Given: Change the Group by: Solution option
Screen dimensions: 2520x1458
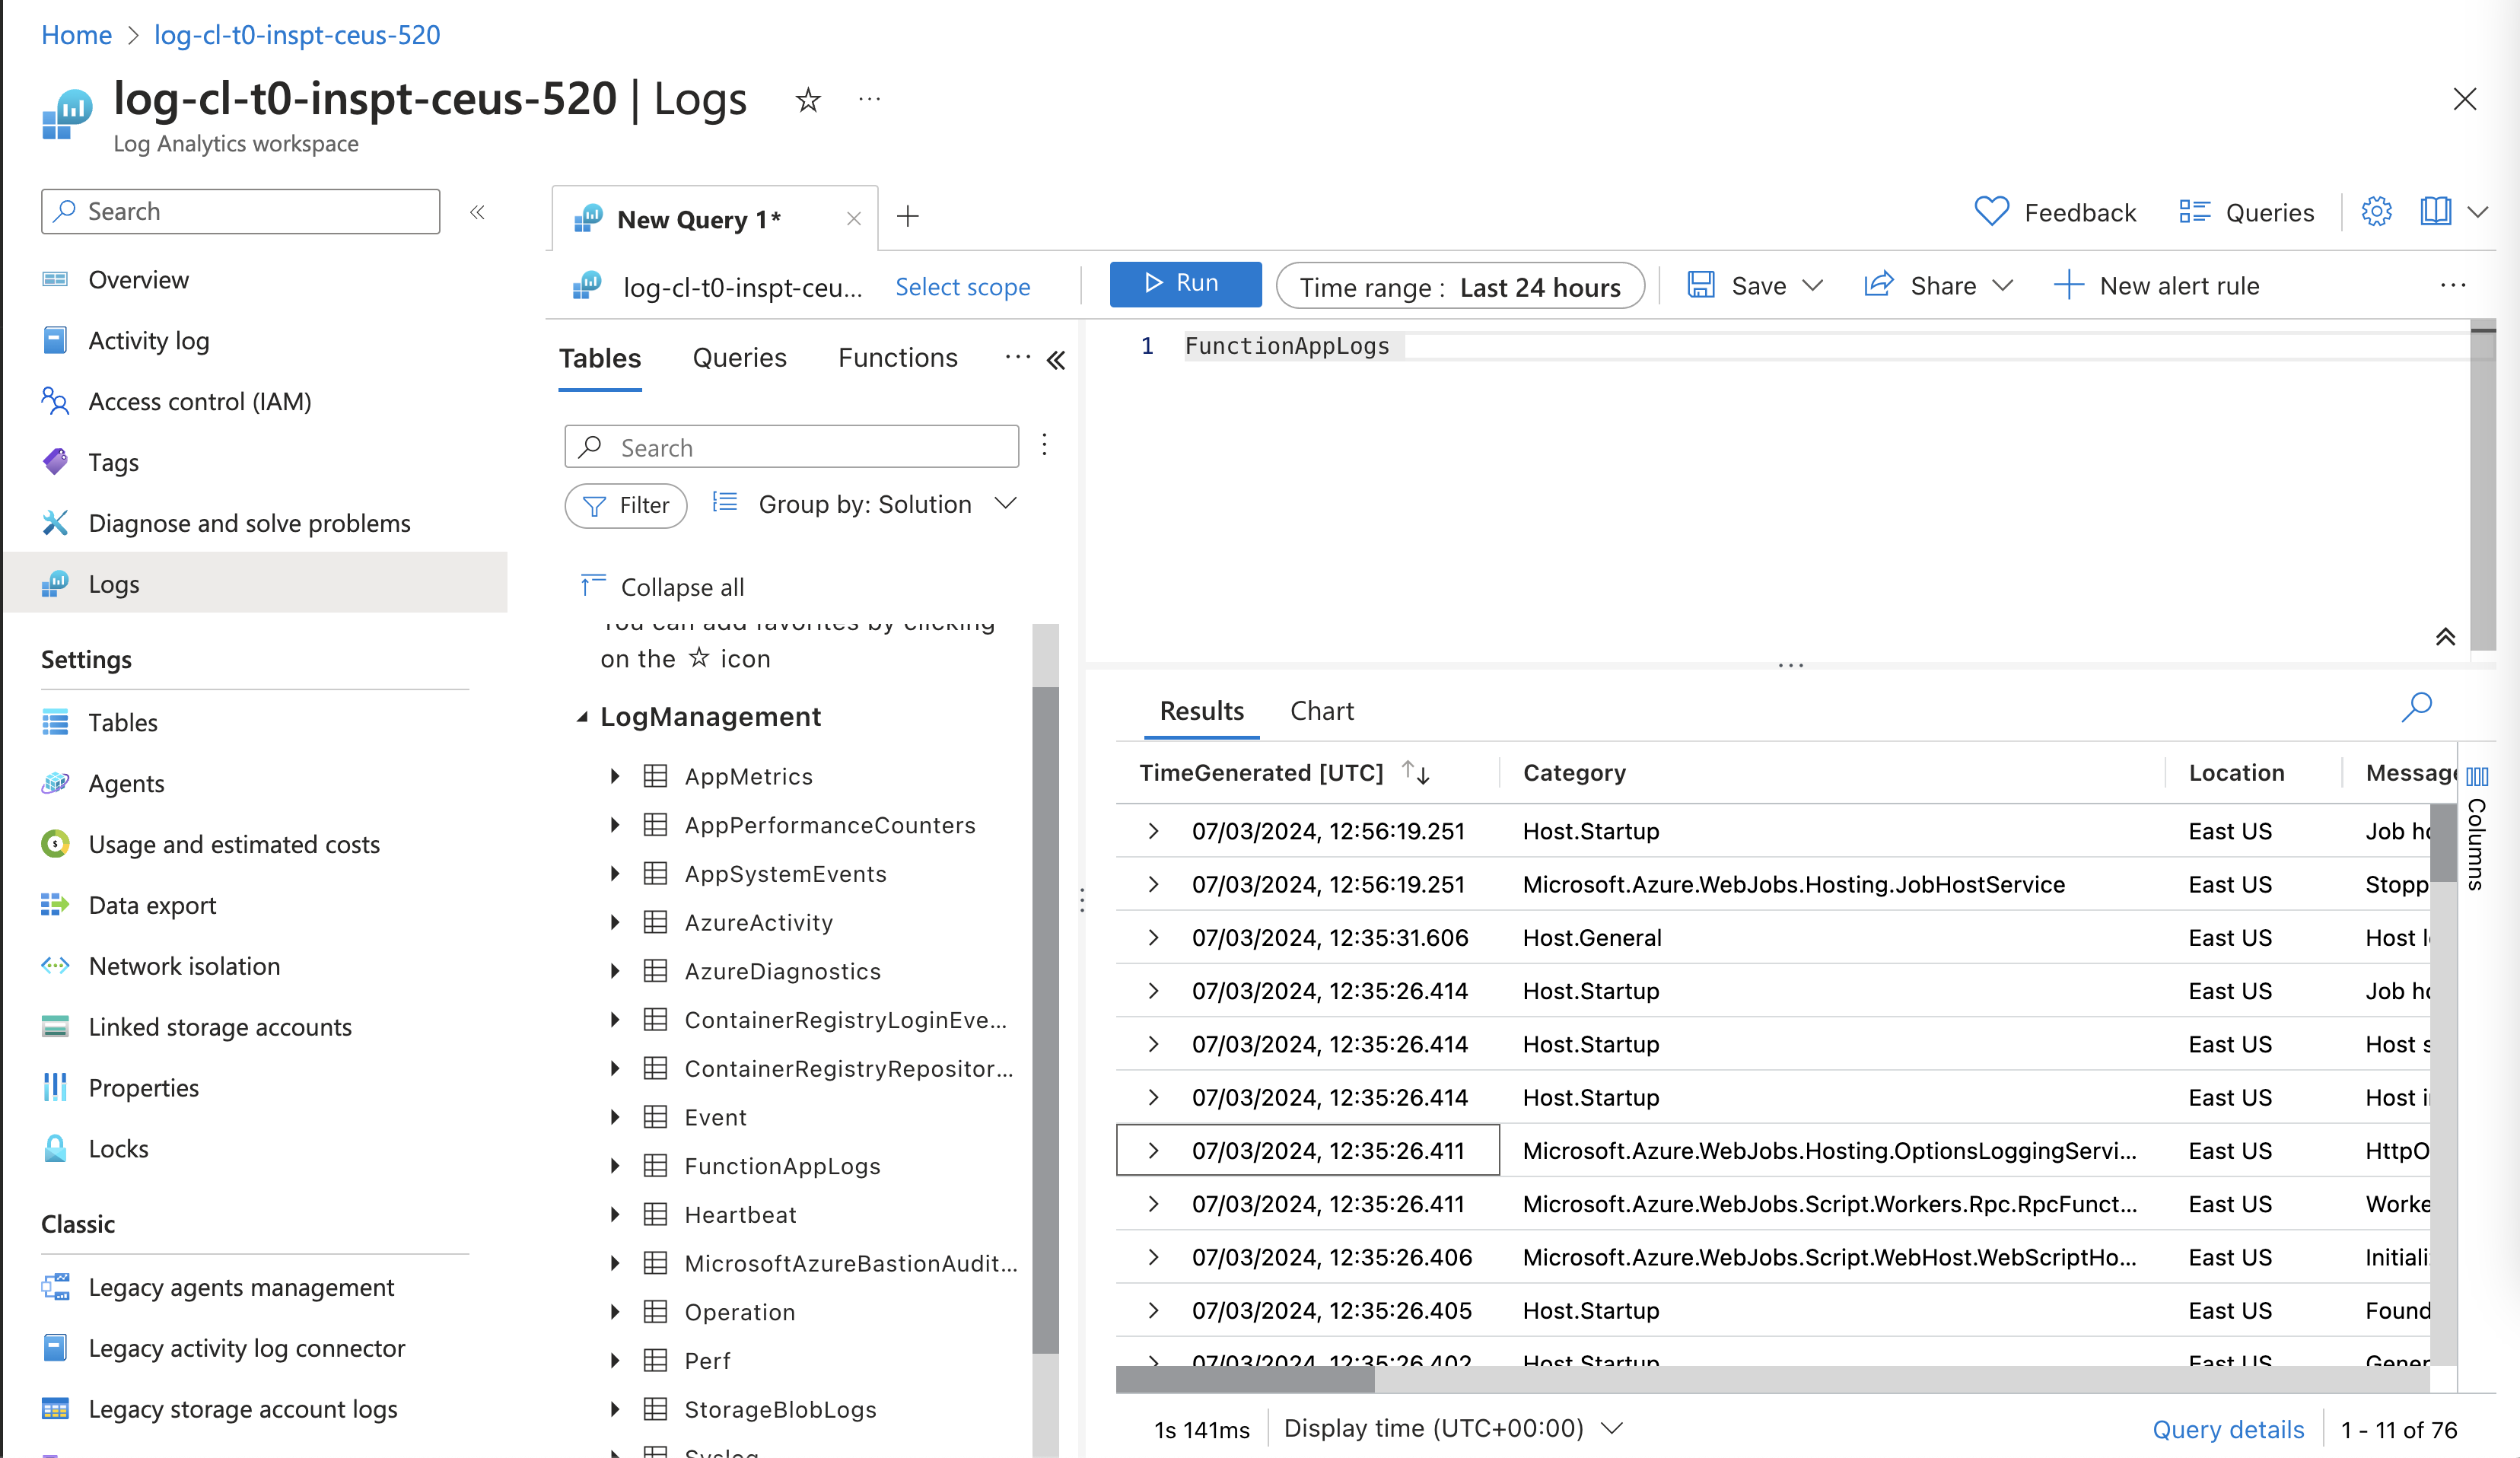Looking at the screenshot, I should coord(865,504).
